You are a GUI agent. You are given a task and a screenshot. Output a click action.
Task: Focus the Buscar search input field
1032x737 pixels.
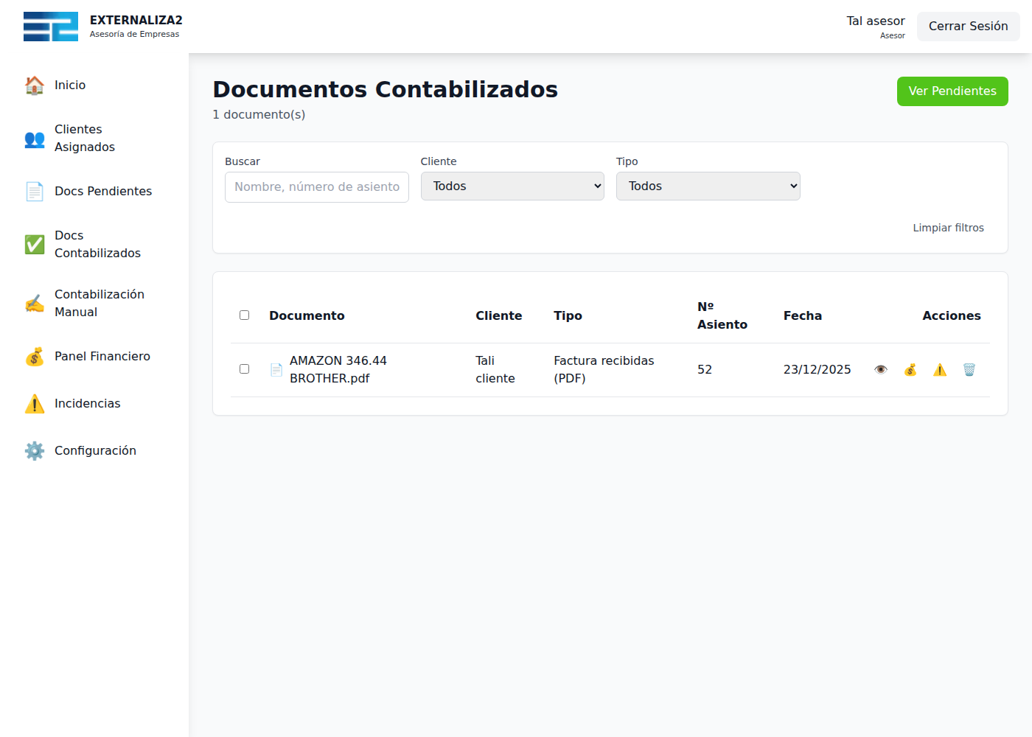[x=316, y=187]
